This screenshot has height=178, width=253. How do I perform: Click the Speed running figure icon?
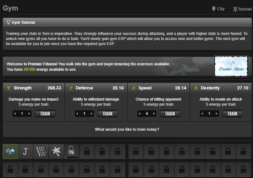coord(133,88)
